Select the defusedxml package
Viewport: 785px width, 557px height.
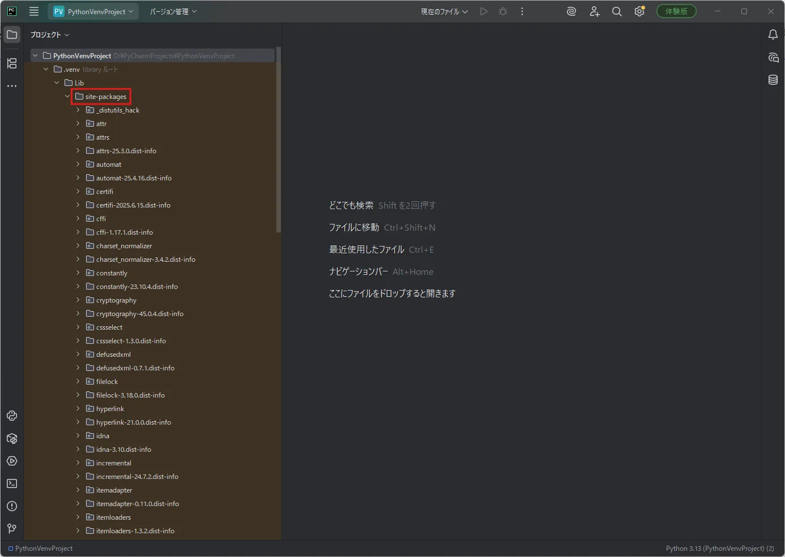[108, 354]
